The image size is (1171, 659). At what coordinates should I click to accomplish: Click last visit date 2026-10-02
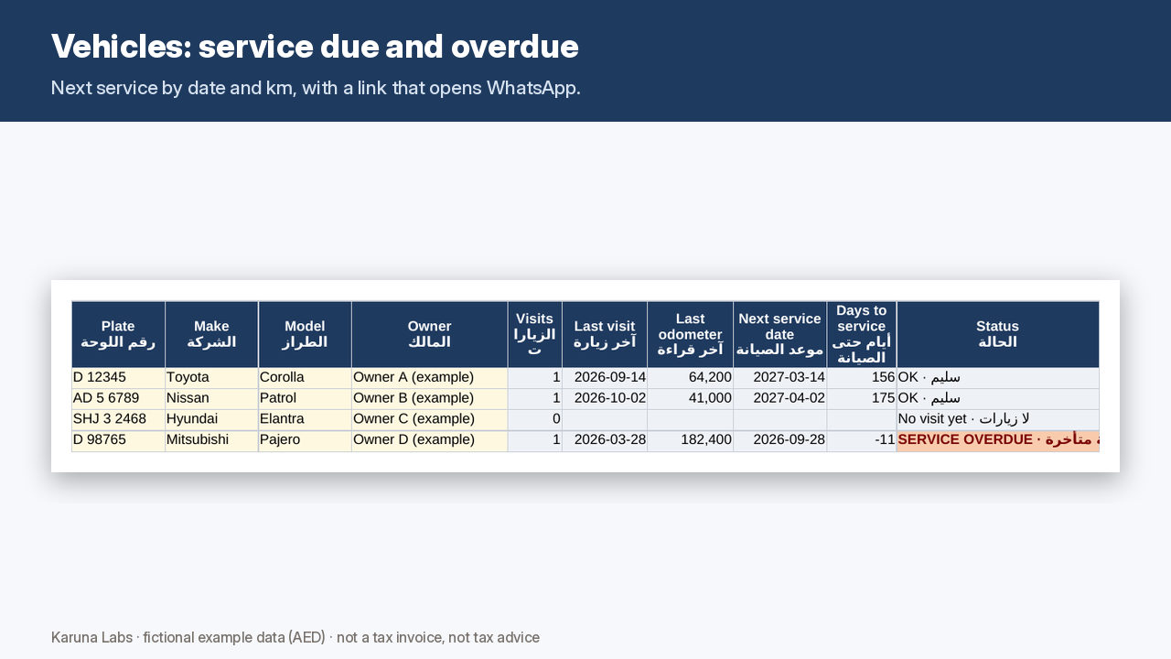605,399
